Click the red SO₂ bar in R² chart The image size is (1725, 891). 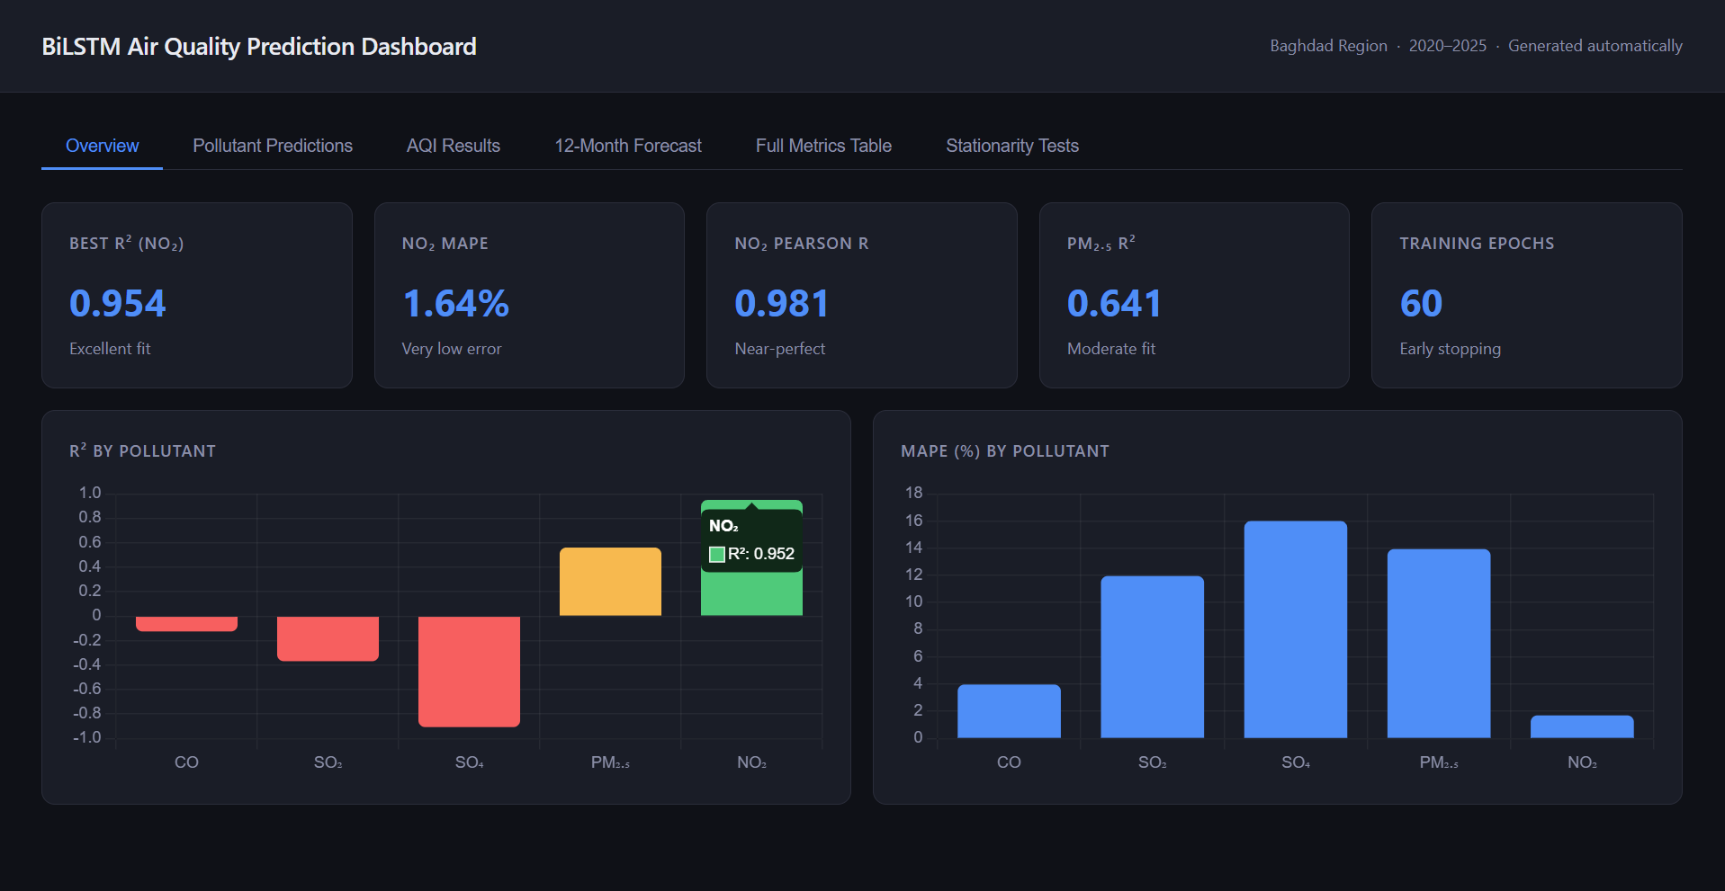[x=328, y=638]
